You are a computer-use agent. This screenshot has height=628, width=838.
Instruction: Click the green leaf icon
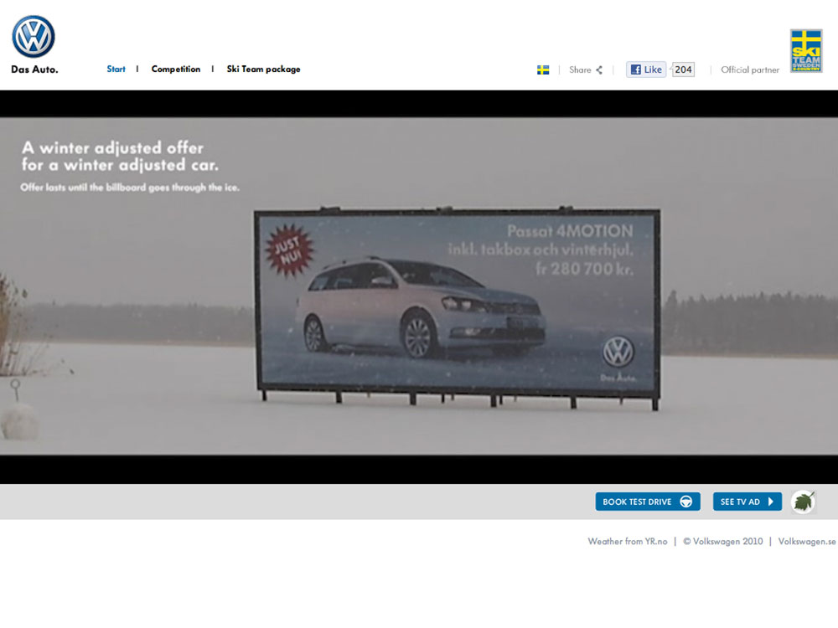pos(804,502)
